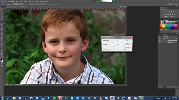Open the Sample Size dropdown
The image size is (179, 100).
18,4
